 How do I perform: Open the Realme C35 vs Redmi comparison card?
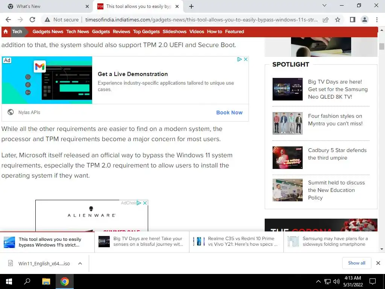coord(236,242)
